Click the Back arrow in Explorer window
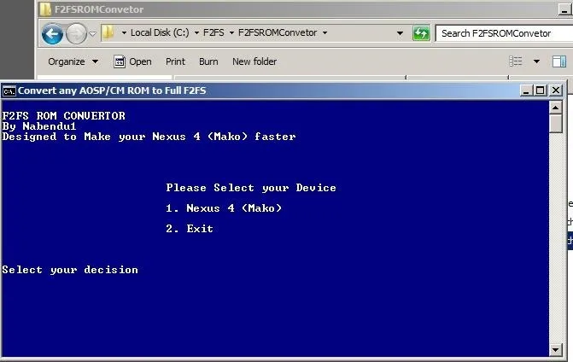The image size is (573, 362). coord(52,34)
